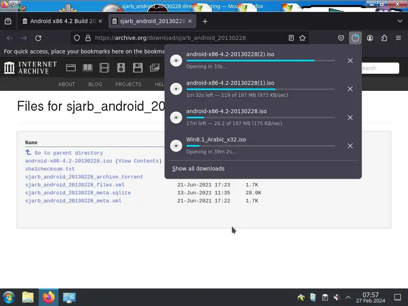Cancel the Win8.1_Arabic_x32.iso download
This screenshot has height=306, width=408.
(x=350, y=146)
